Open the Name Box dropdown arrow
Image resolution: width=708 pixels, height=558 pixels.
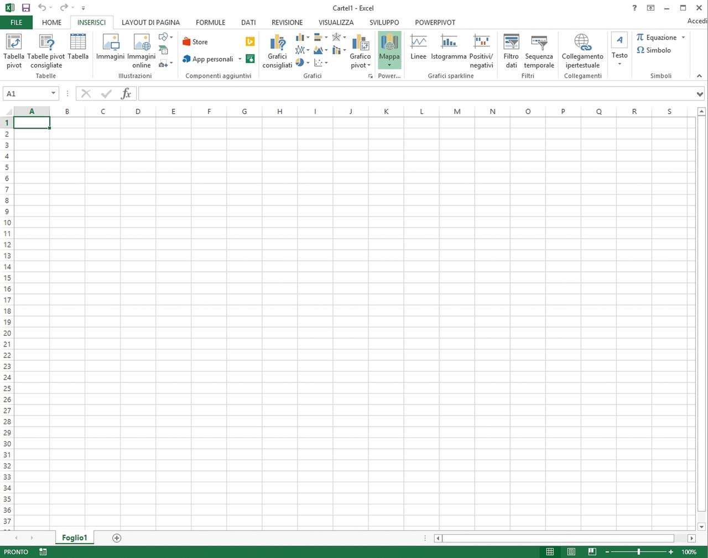click(x=53, y=93)
